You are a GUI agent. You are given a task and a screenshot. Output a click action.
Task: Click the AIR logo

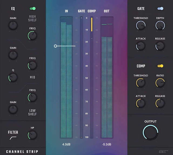163,151
